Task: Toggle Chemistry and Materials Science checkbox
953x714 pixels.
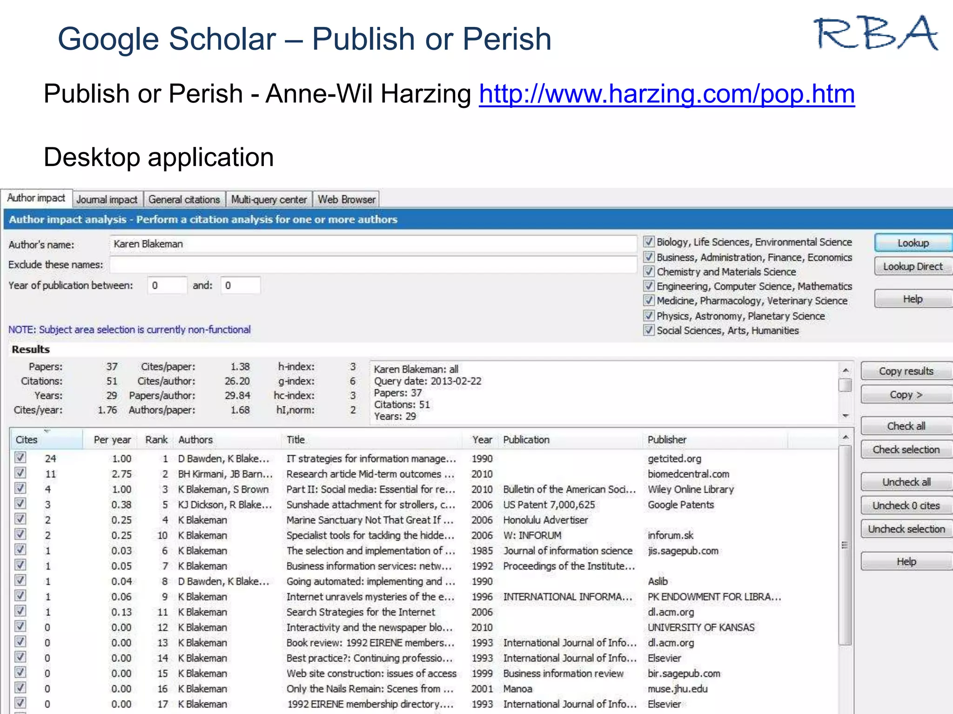Action: pyautogui.click(x=649, y=271)
